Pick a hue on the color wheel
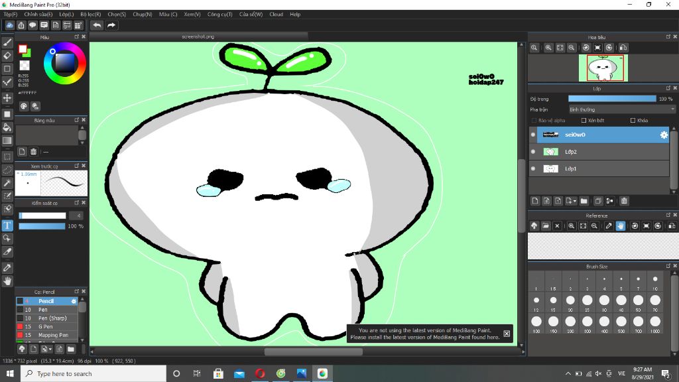This screenshot has height=382, width=679. 65,63
